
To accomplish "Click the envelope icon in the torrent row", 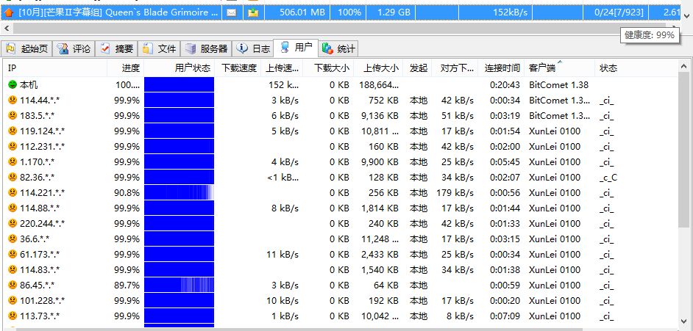I will 231,12.
